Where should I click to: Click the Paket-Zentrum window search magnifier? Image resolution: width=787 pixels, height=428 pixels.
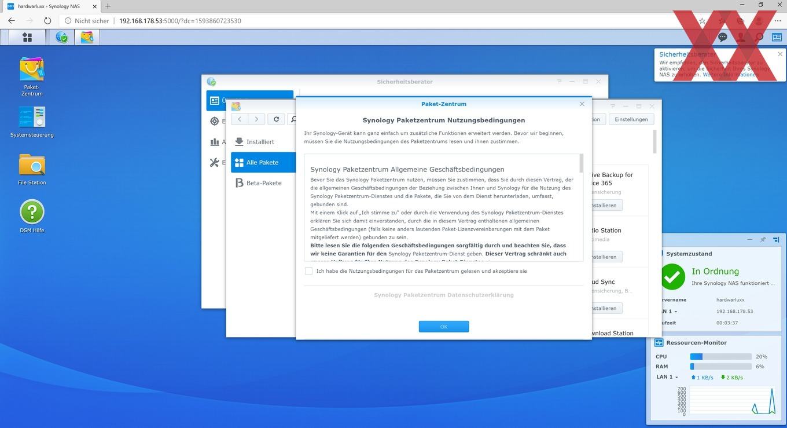tap(293, 119)
